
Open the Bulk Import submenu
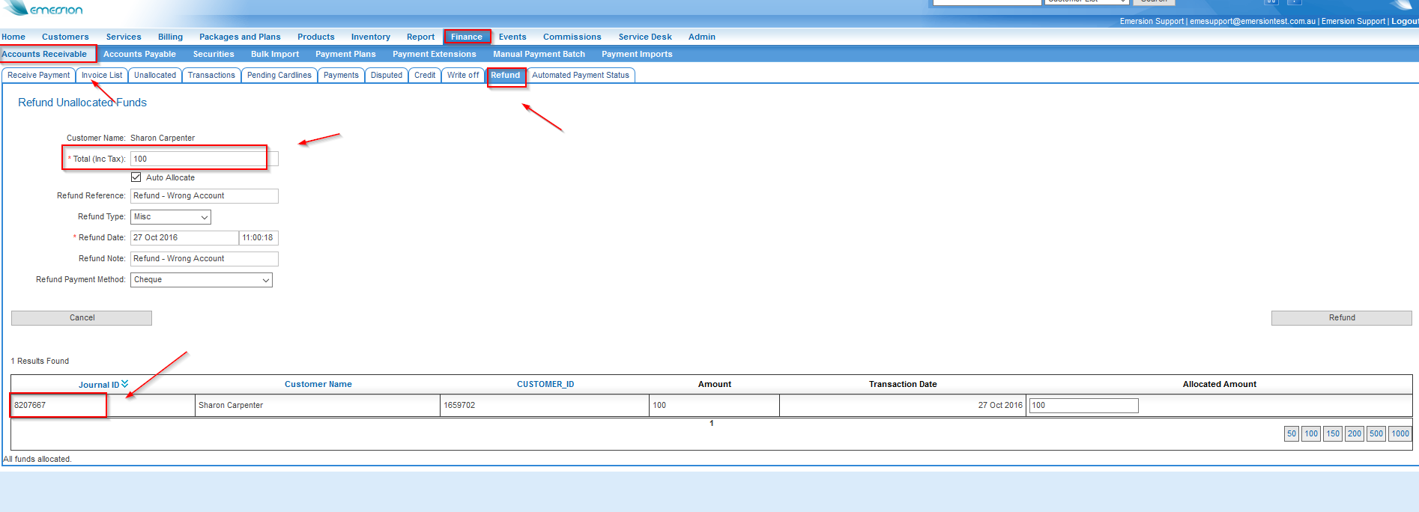pyautogui.click(x=275, y=54)
